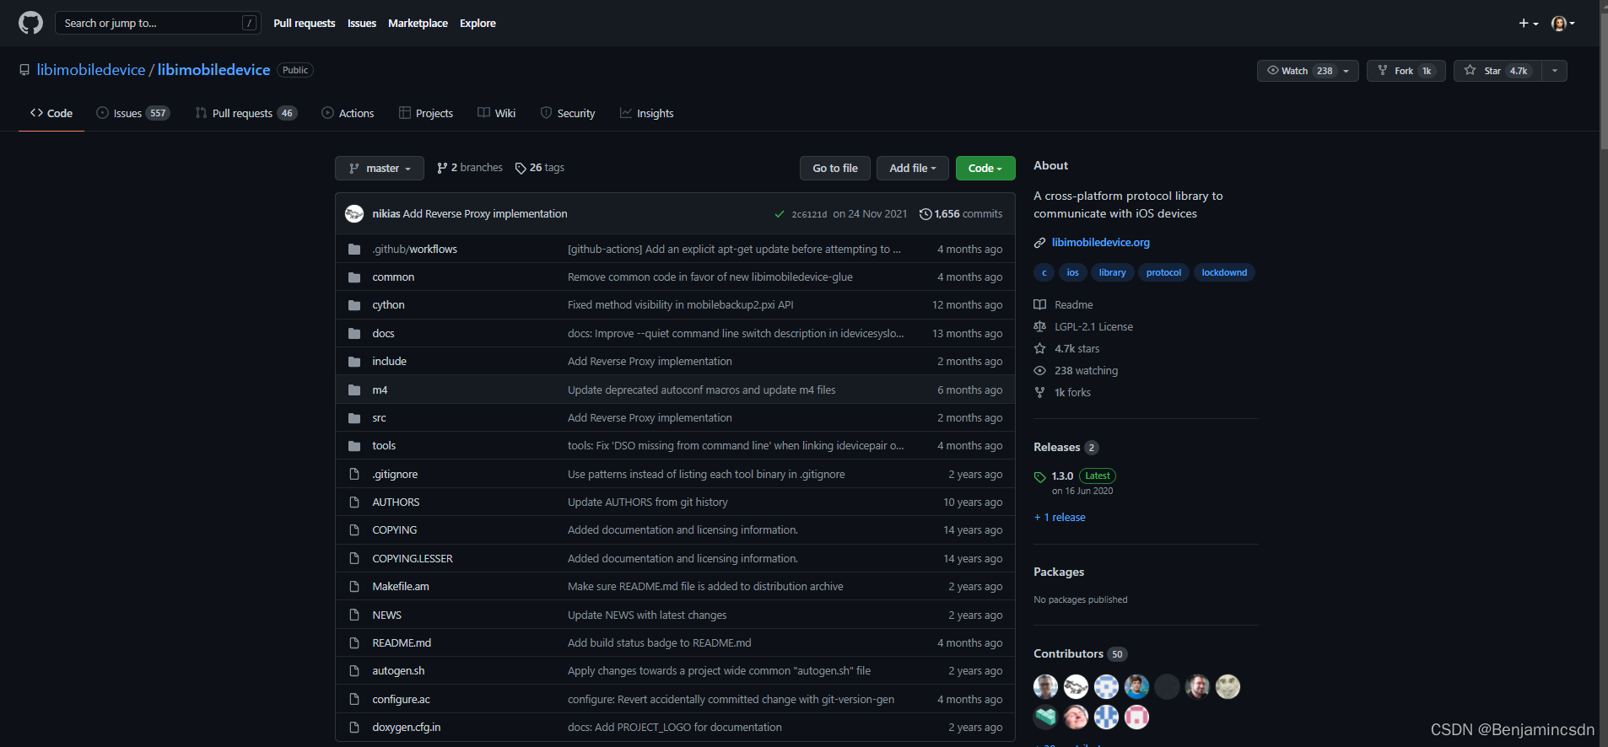Viewport: 1608px width, 747px height.
Task: Open the Security tab
Action: coord(568,113)
